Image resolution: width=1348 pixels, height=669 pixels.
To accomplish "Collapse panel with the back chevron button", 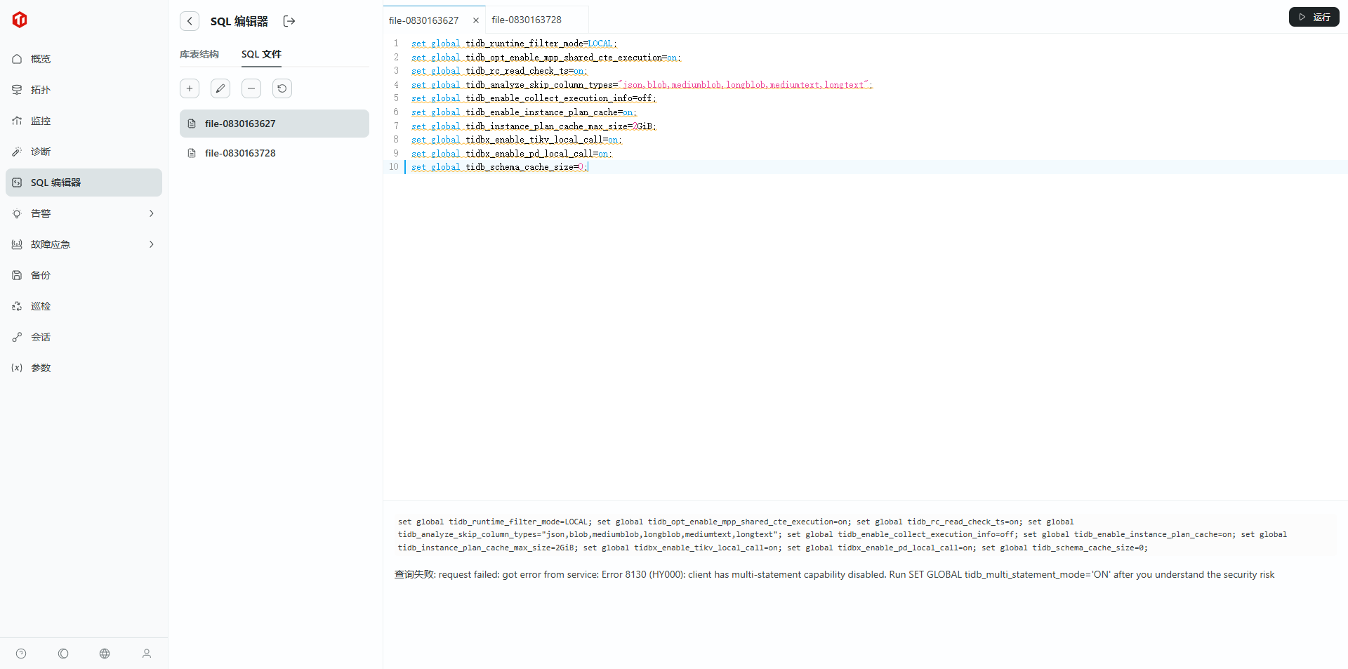I will coord(190,21).
